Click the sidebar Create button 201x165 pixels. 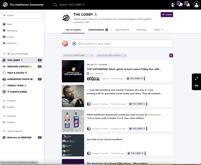22,15
